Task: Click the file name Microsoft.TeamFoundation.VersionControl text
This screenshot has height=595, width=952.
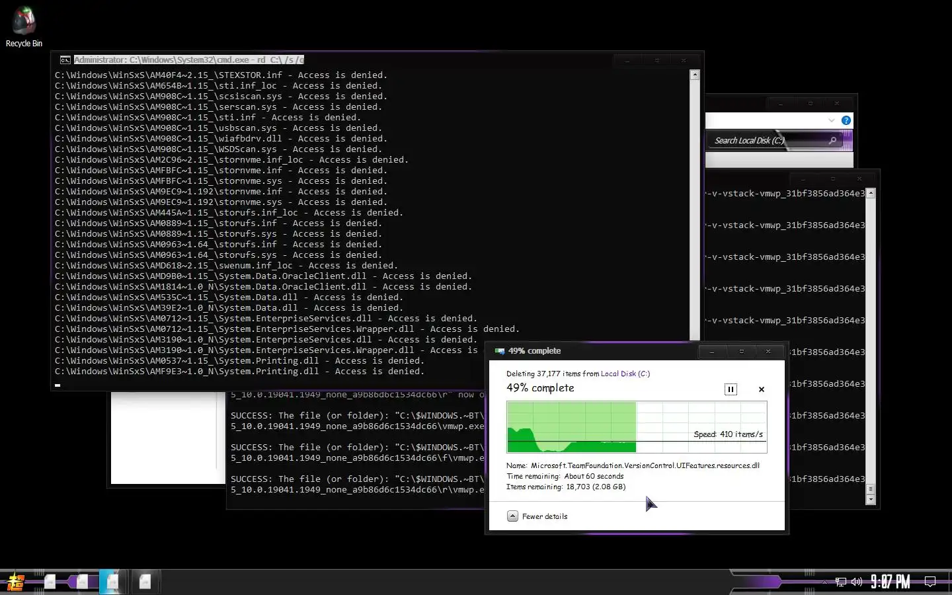Action: [645, 465]
